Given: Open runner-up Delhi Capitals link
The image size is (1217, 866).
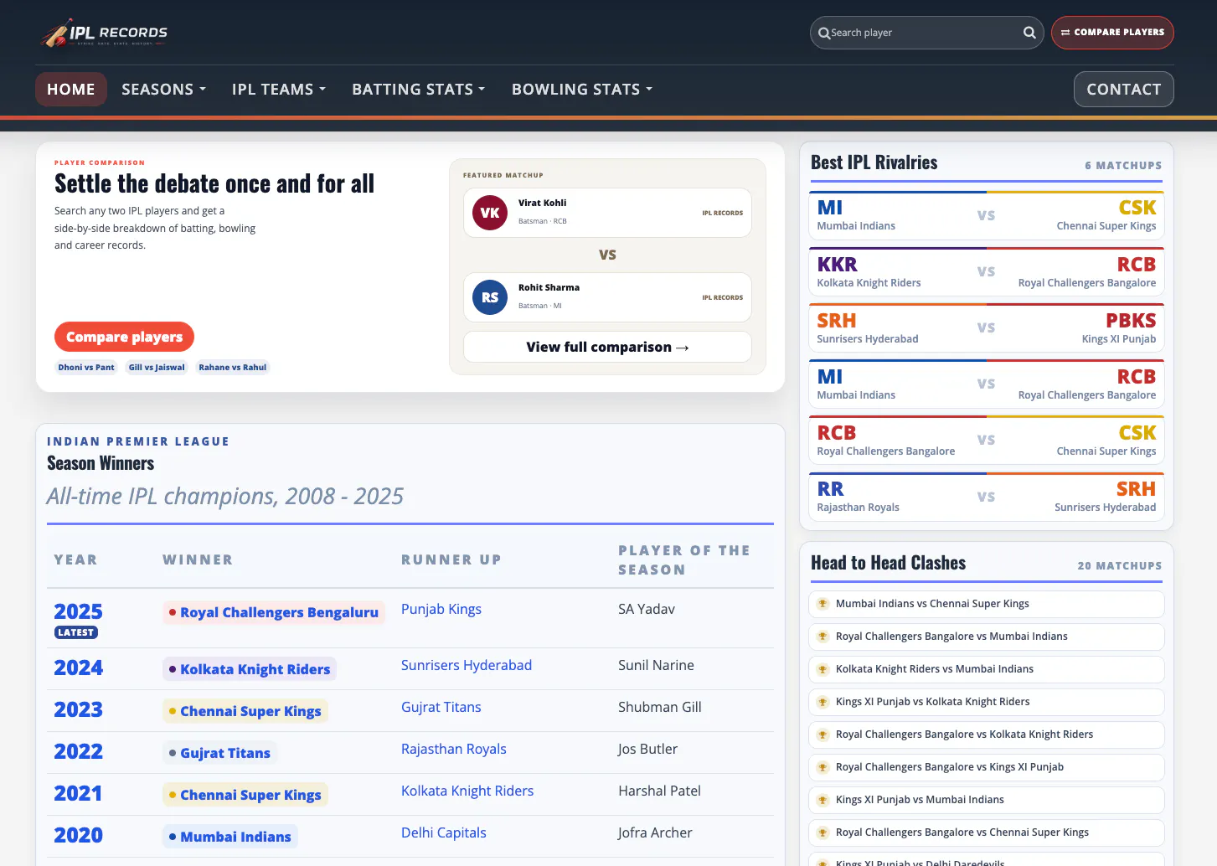Looking at the screenshot, I should [x=444, y=832].
